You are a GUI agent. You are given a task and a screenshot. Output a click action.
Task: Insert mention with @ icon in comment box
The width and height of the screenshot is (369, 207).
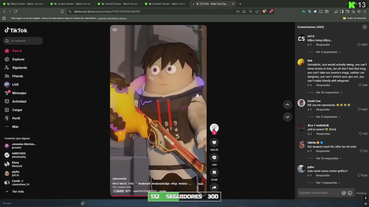(x=344, y=193)
